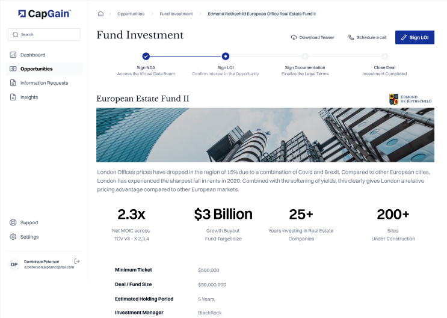Go to Opportunities breadcrumb link
Viewport: 447px width, 318px height.
pos(131,13)
